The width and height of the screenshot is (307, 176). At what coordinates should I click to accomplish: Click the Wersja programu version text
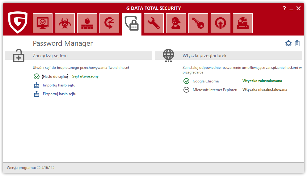coord(31,168)
